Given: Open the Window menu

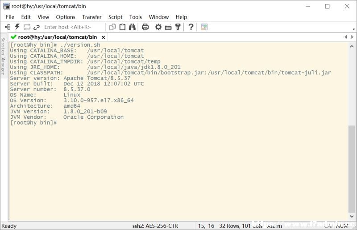Looking at the screenshot, I should tap(159, 17).
